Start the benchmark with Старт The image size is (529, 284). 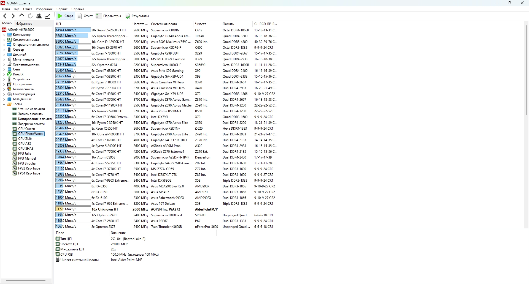[x=65, y=16]
